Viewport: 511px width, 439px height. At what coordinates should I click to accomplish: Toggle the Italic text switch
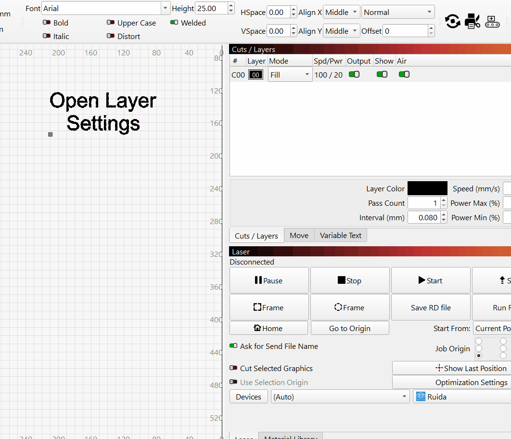click(47, 36)
